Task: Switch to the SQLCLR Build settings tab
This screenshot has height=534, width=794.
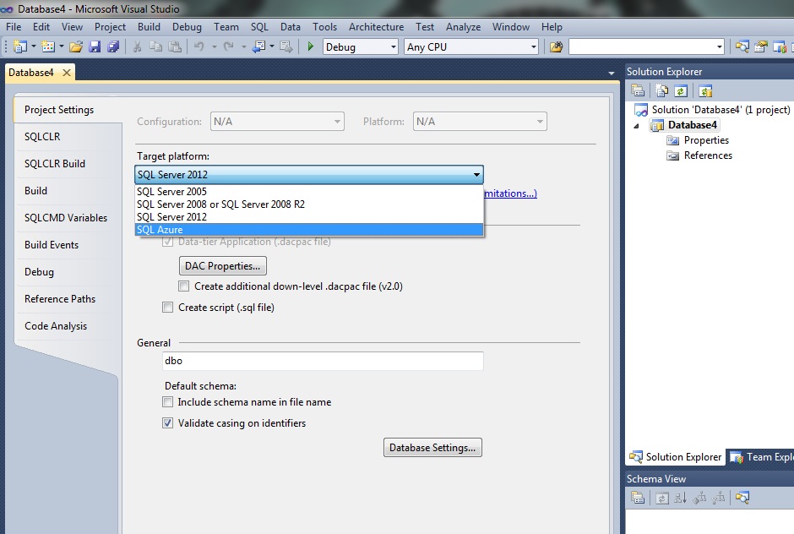Action: point(55,164)
